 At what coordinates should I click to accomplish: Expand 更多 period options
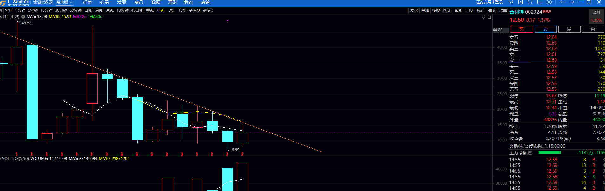tap(208, 10)
